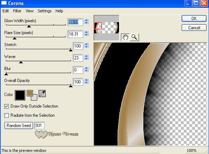Select the hand pan tool

click(x=125, y=37)
